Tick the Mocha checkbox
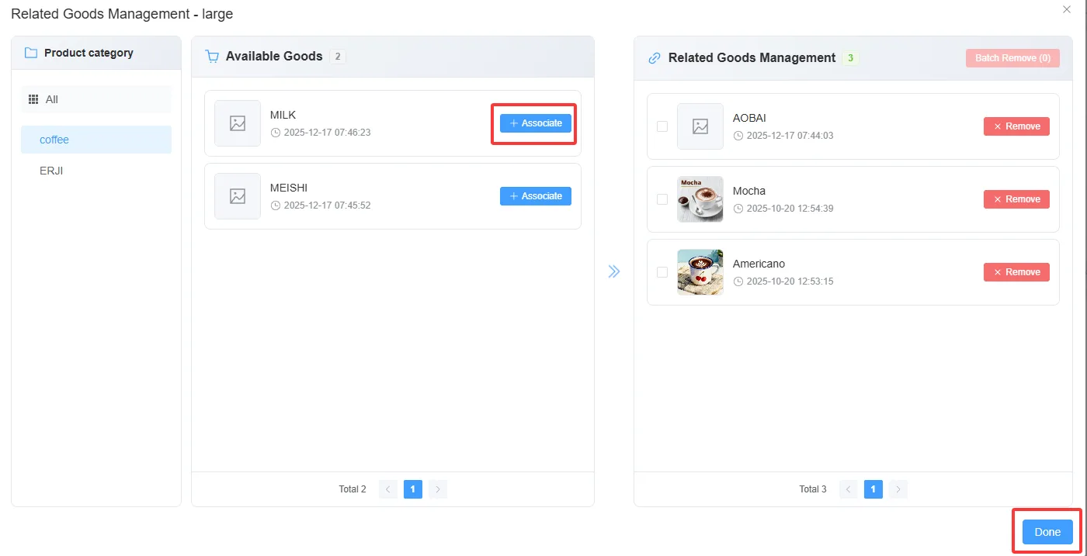The height and width of the screenshot is (556, 1087). coord(662,199)
